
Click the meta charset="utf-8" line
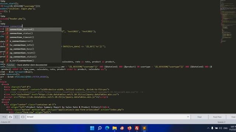pyautogui.click(x=17, y=87)
